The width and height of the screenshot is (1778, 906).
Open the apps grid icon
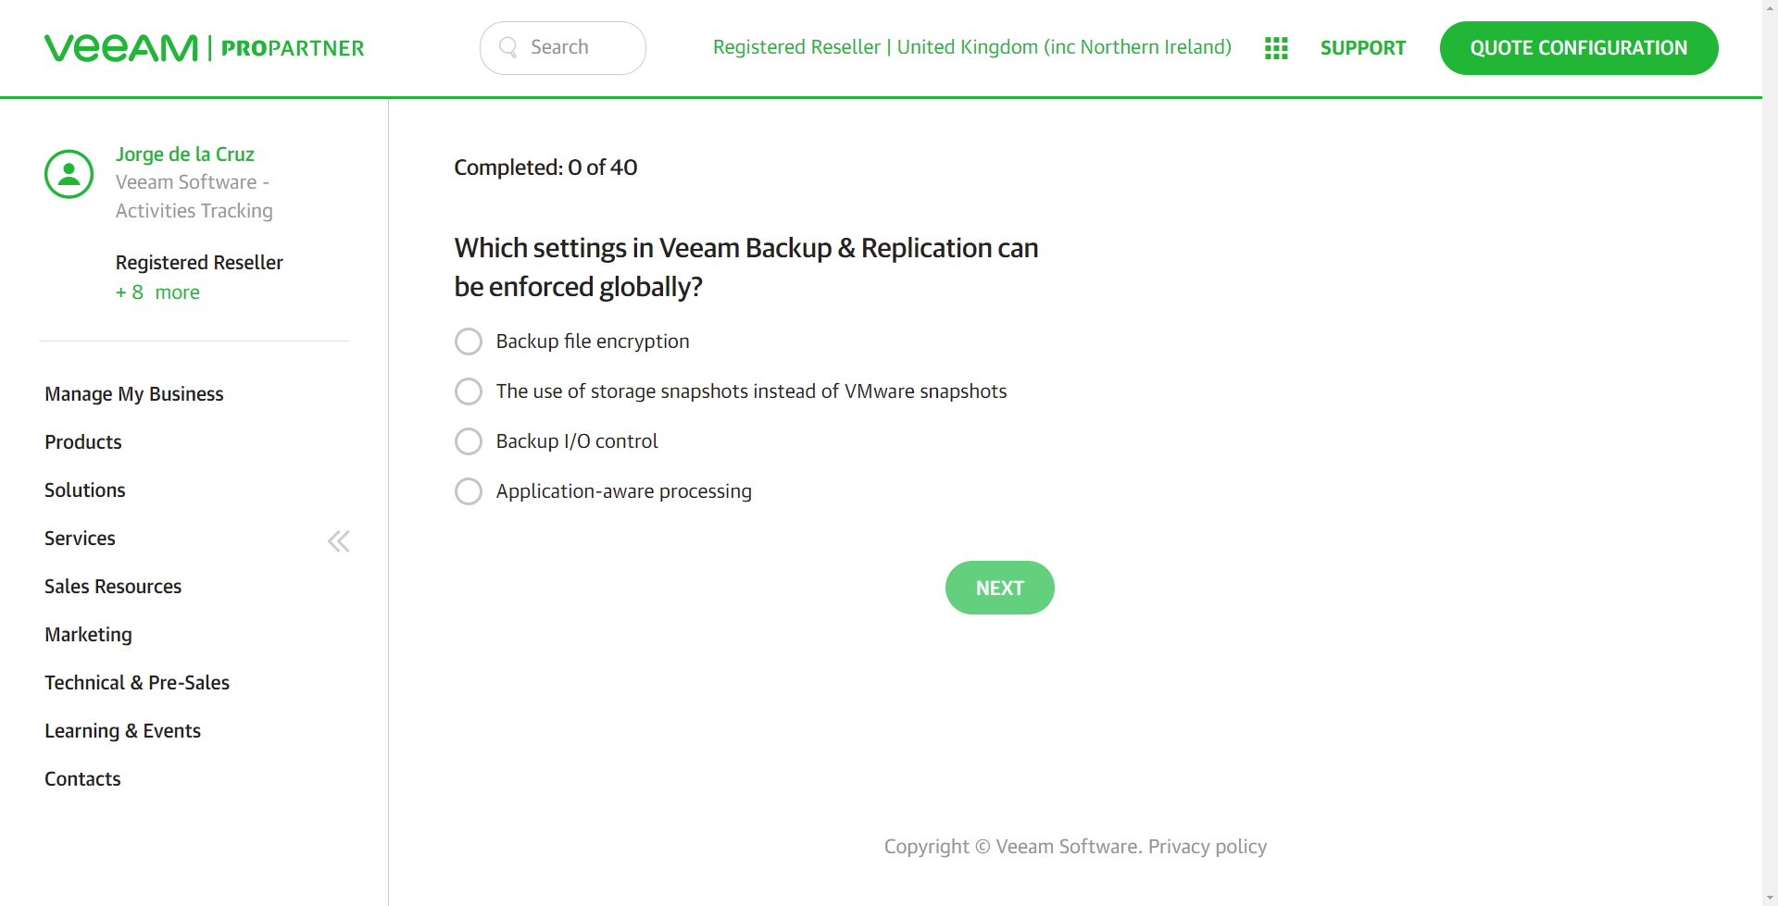[x=1276, y=48]
